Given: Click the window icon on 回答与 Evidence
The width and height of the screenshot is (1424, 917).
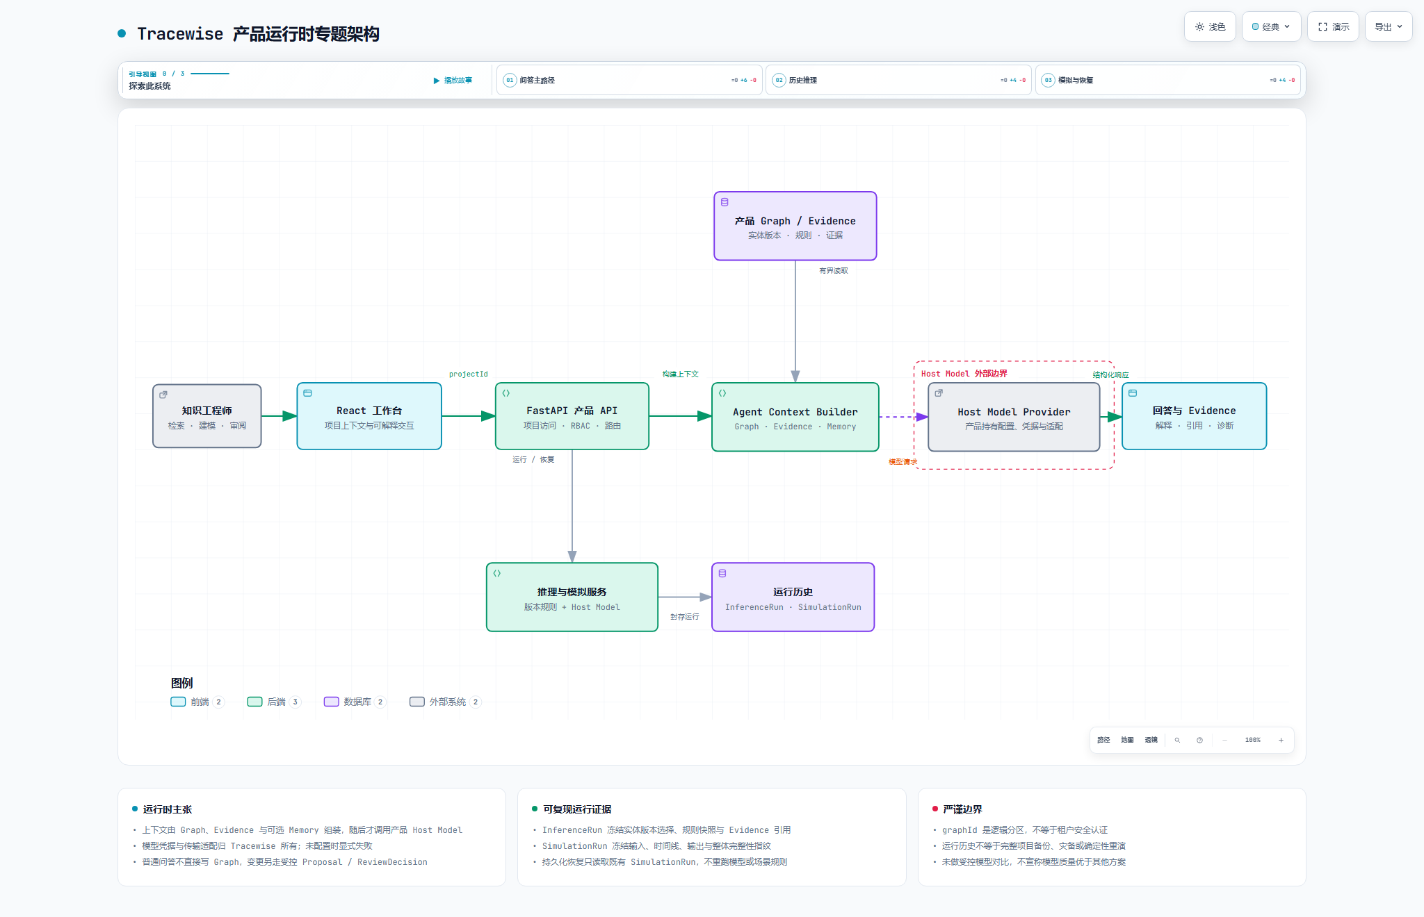Looking at the screenshot, I should point(1133,393).
